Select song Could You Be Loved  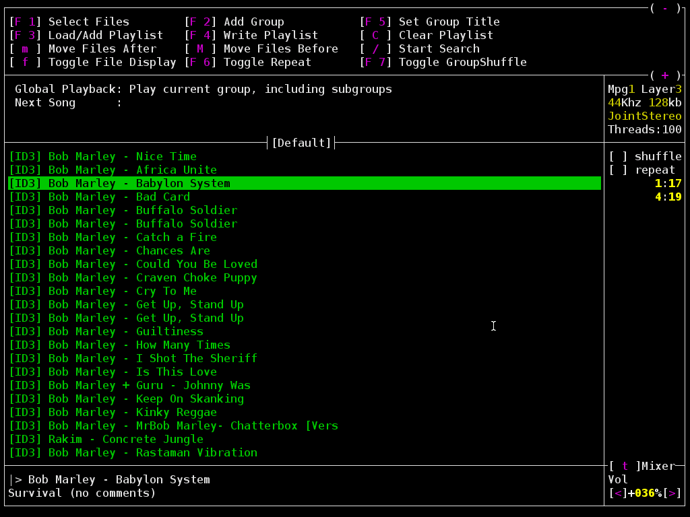point(305,264)
